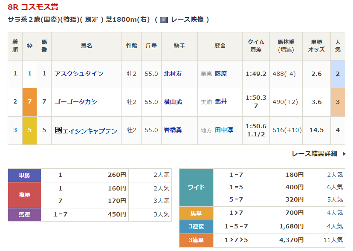Click the 8R コスモス賞 race title
Image resolution: width=353 pixels, height=251 pixels.
(x=33, y=7)
